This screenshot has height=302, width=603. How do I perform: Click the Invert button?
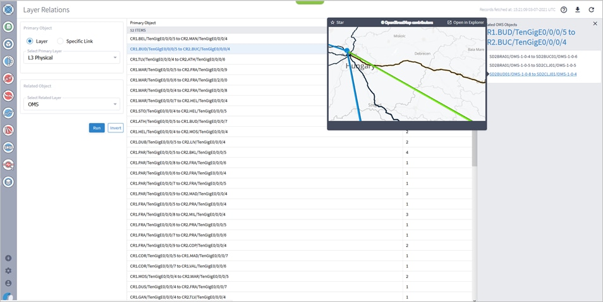[x=116, y=128]
